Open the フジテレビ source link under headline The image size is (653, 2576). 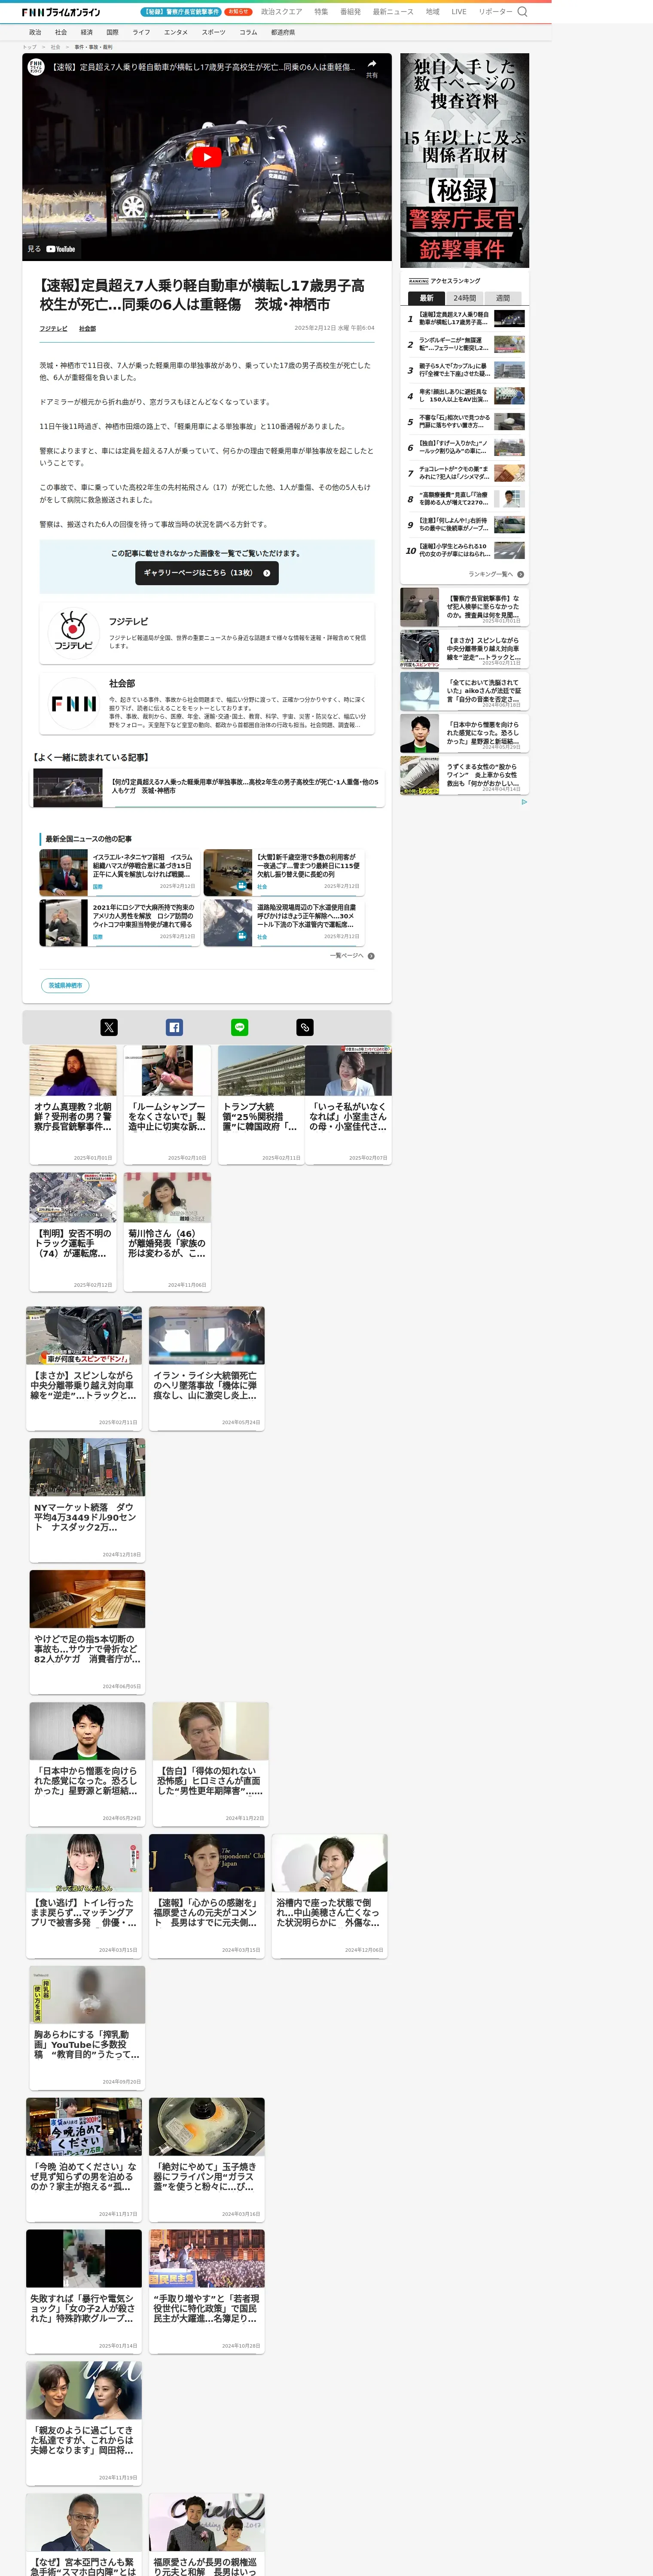coord(54,328)
